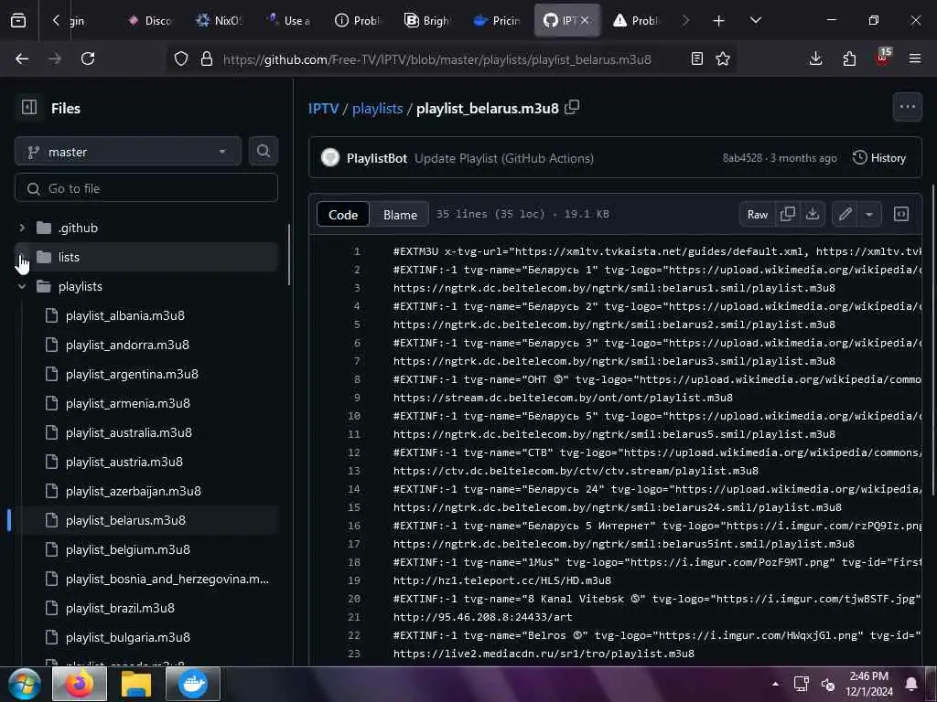Open 'Update Playlist (GitHub Actions)' commit message
This screenshot has width=937, height=702.
click(x=504, y=158)
